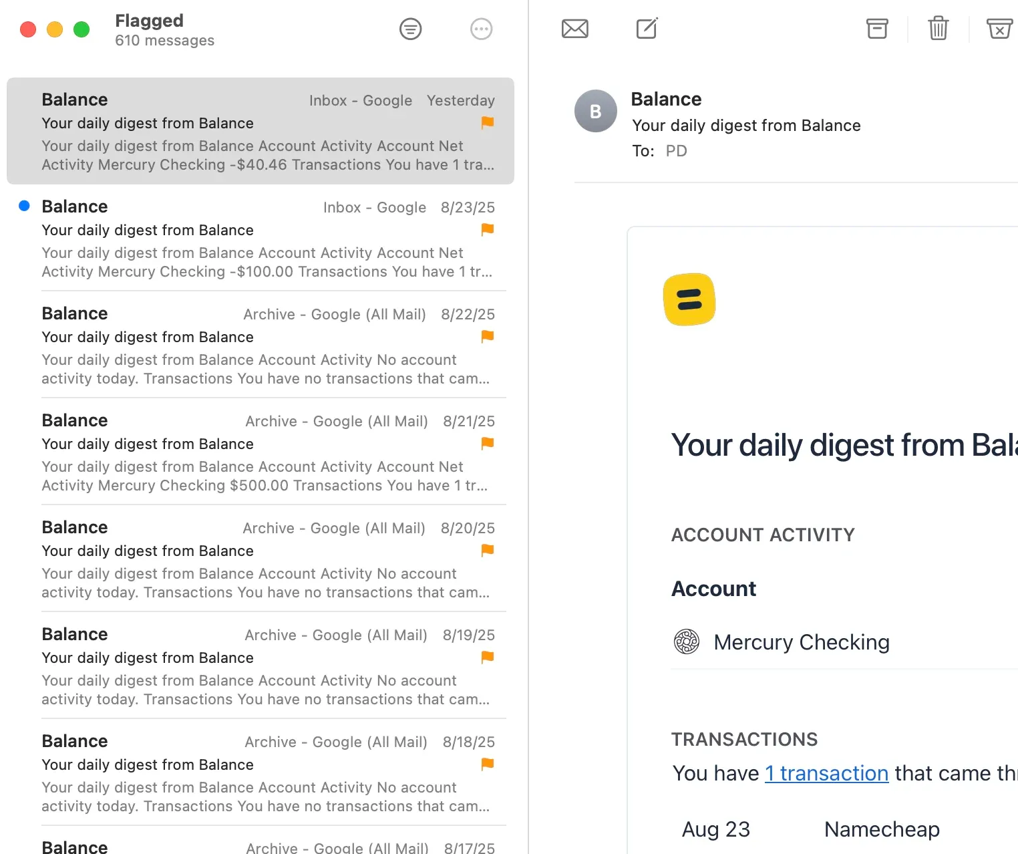Archive the open Balance email
The width and height of the screenshot is (1018, 854).
pos(876,29)
